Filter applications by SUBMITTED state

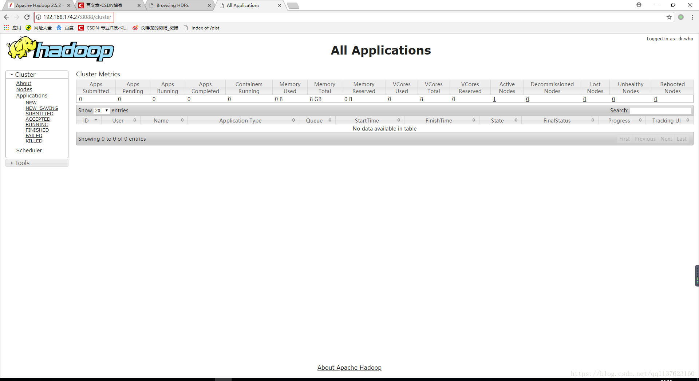(39, 114)
